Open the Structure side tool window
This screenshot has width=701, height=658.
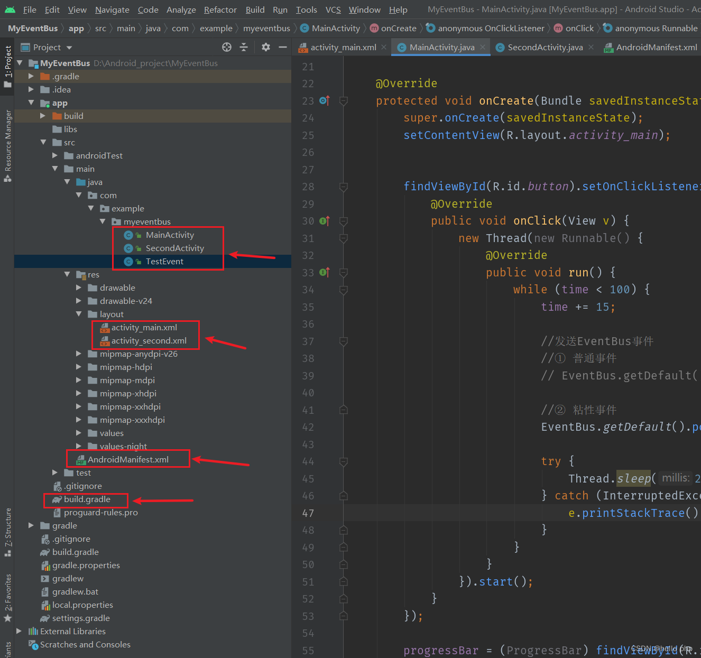pos(7,532)
